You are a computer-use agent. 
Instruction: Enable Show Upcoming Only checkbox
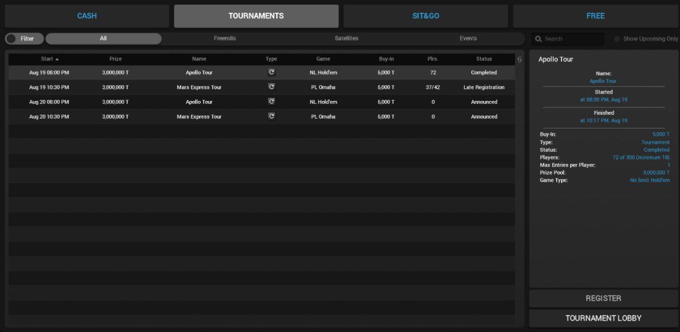click(x=617, y=39)
